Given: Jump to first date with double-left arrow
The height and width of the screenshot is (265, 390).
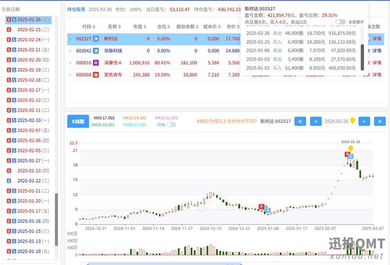Looking at the screenshot, I should pyautogui.click(x=300, y=121).
